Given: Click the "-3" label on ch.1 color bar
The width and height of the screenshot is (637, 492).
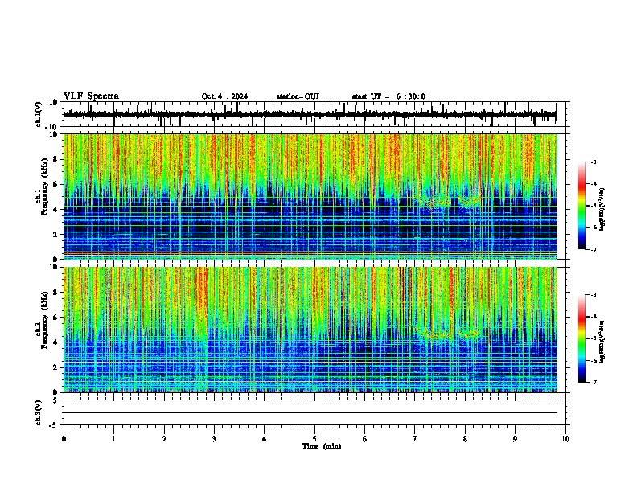Looking at the screenshot, I should [594, 162].
